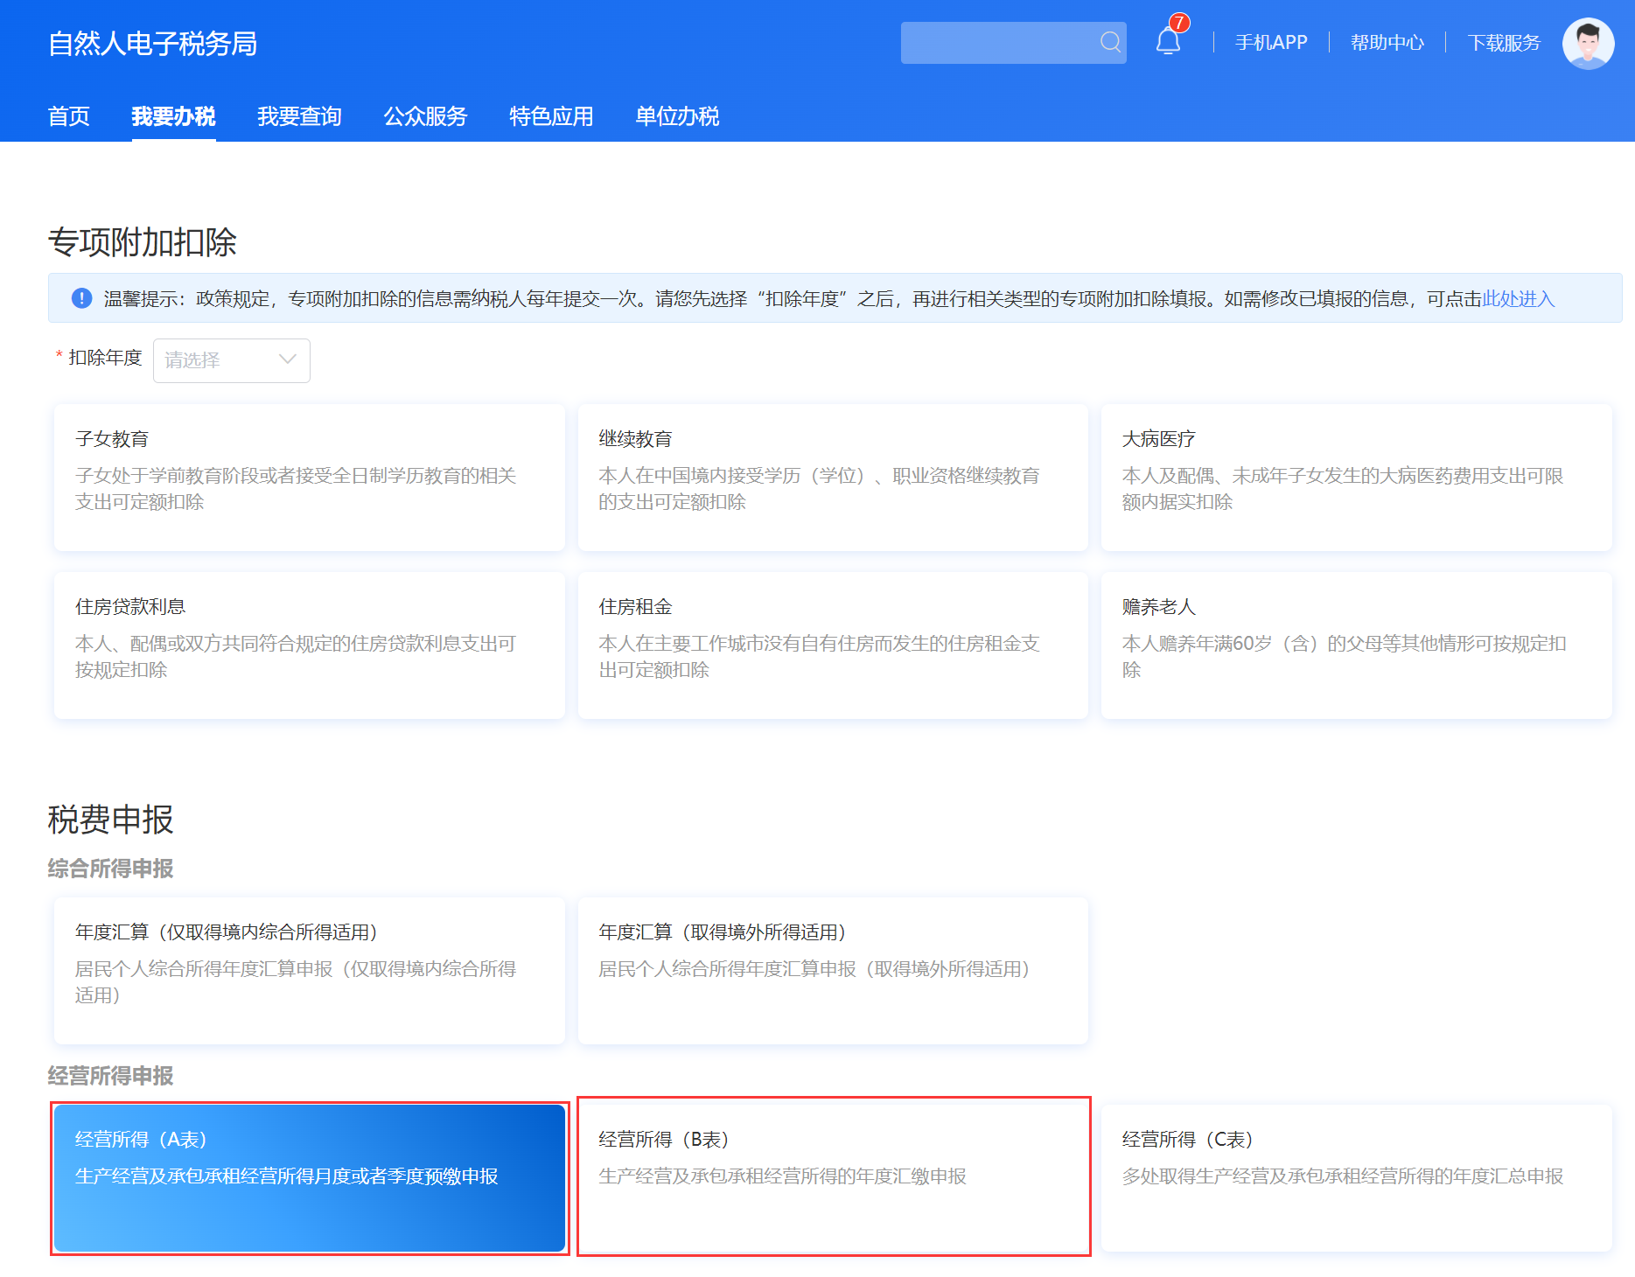Switch to the 我要查询 tab
This screenshot has height=1277, width=1635.
299,116
